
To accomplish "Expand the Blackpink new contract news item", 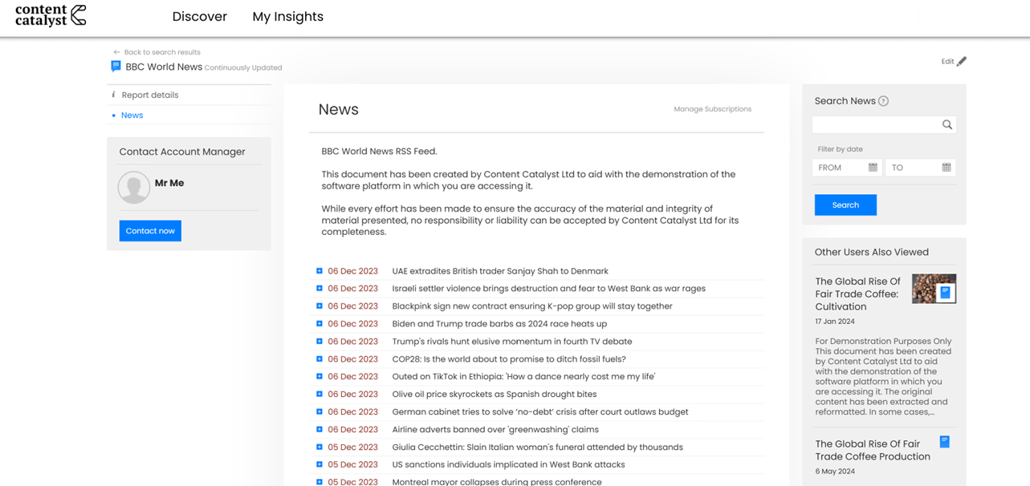I will [320, 306].
